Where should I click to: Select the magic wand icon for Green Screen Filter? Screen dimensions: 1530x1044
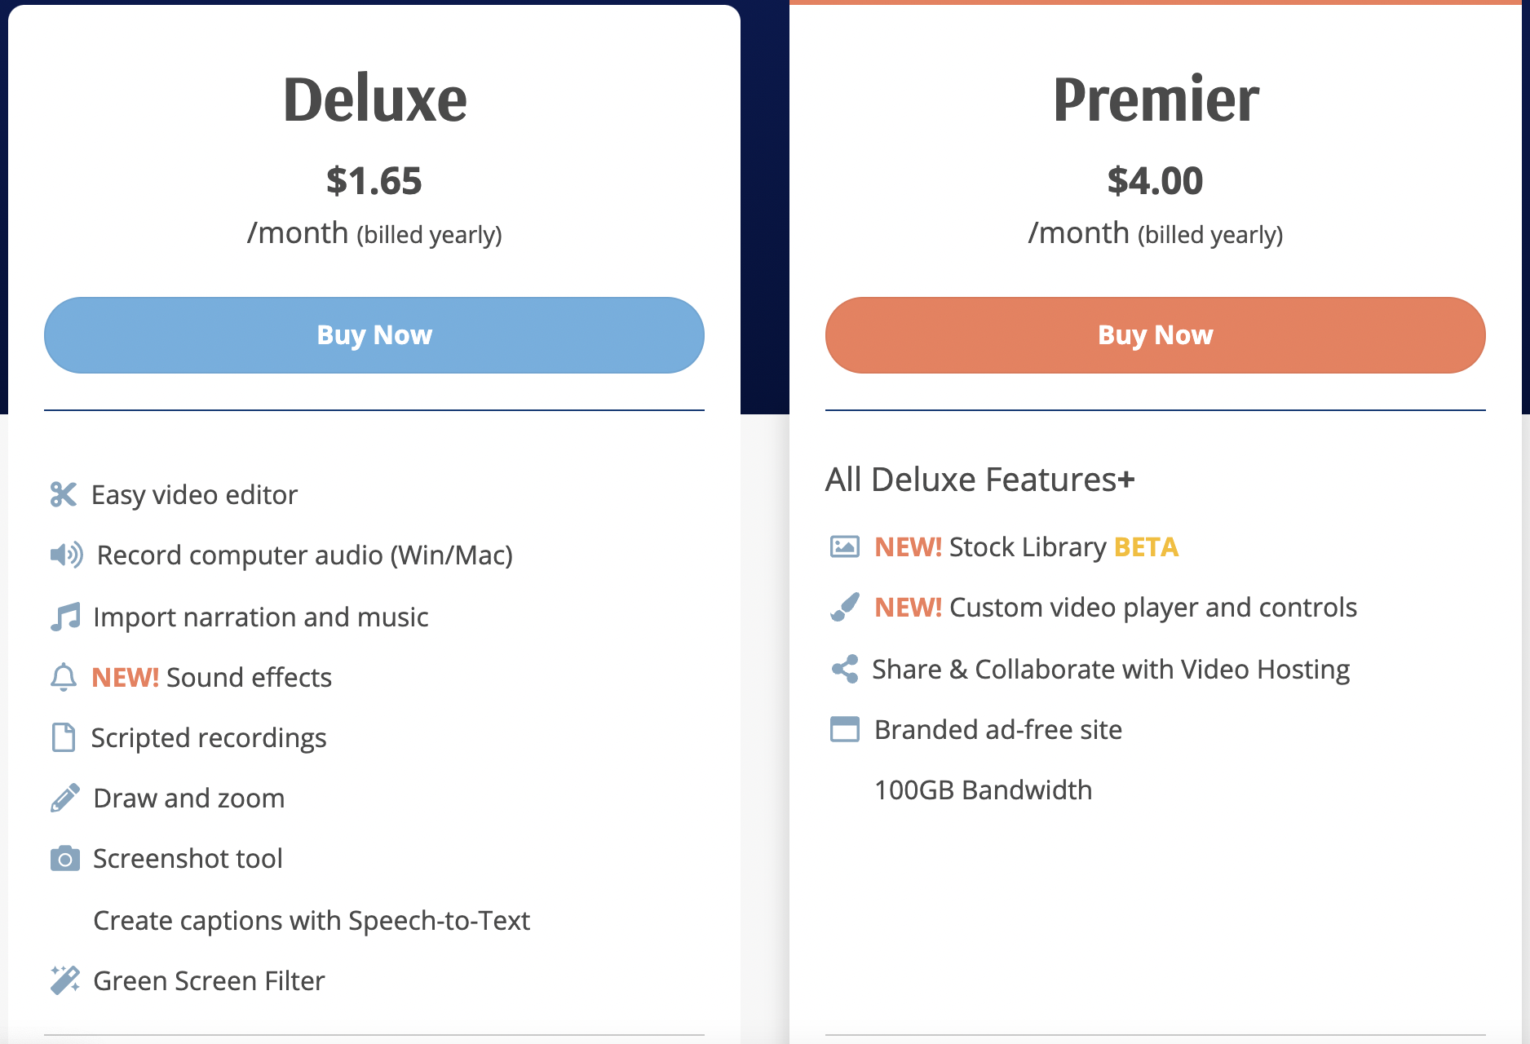pos(64,980)
